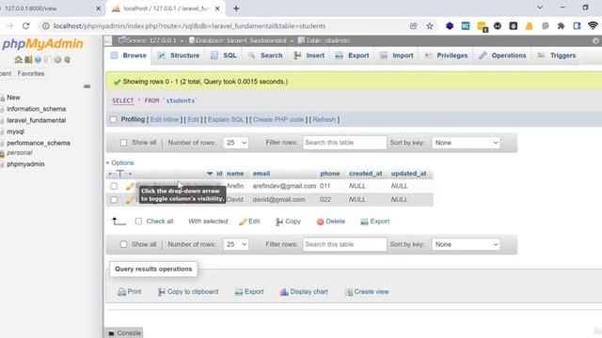Open the browser side panel icon
Image resolution: width=602 pixels, height=338 pixels.
click(x=577, y=26)
